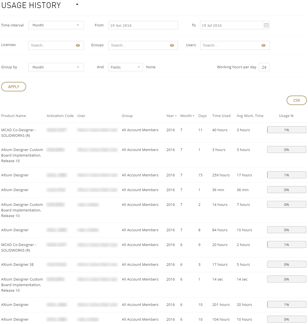Open the calendar picker in To field
Image resolution: width=308 pixels, height=324 pixels.
(x=266, y=25)
